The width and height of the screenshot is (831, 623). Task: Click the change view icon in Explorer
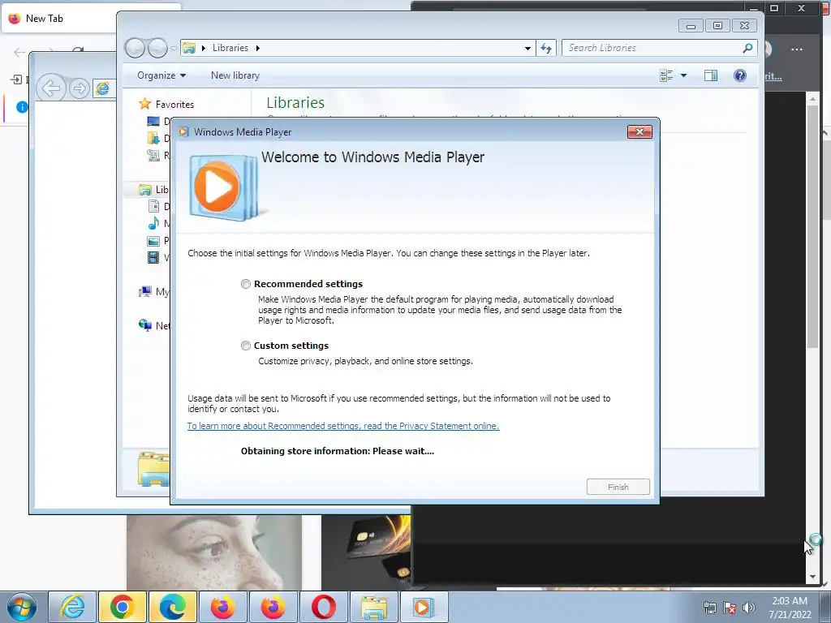pyautogui.click(x=666, y=75)
